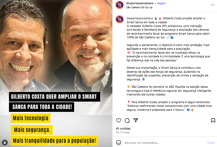View tagged people icon on photo
This screenshot has height=147, width=217.
tap(5, 143)
